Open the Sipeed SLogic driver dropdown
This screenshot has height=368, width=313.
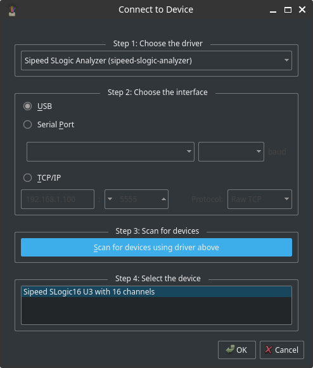pyautogui.click(x=156, y=61)
